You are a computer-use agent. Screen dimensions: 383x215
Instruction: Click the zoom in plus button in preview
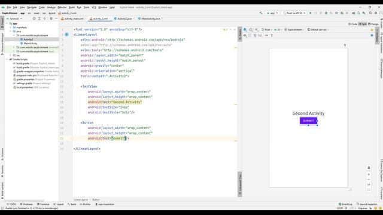point(369,174)
